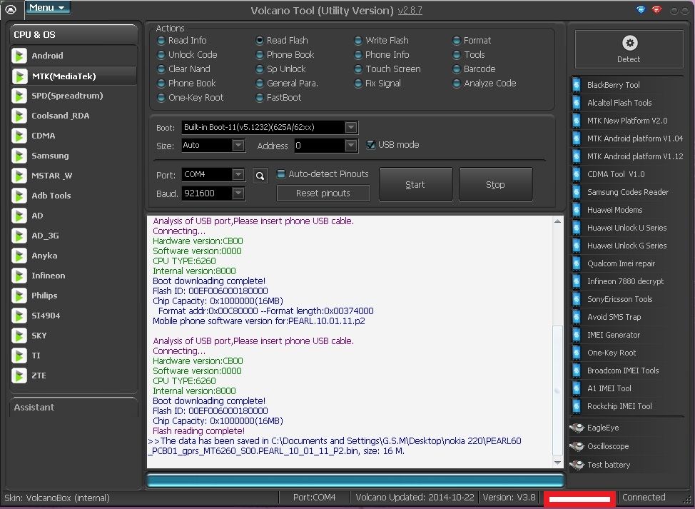Open BlackBerry Tool from right panel

(612, 85)
